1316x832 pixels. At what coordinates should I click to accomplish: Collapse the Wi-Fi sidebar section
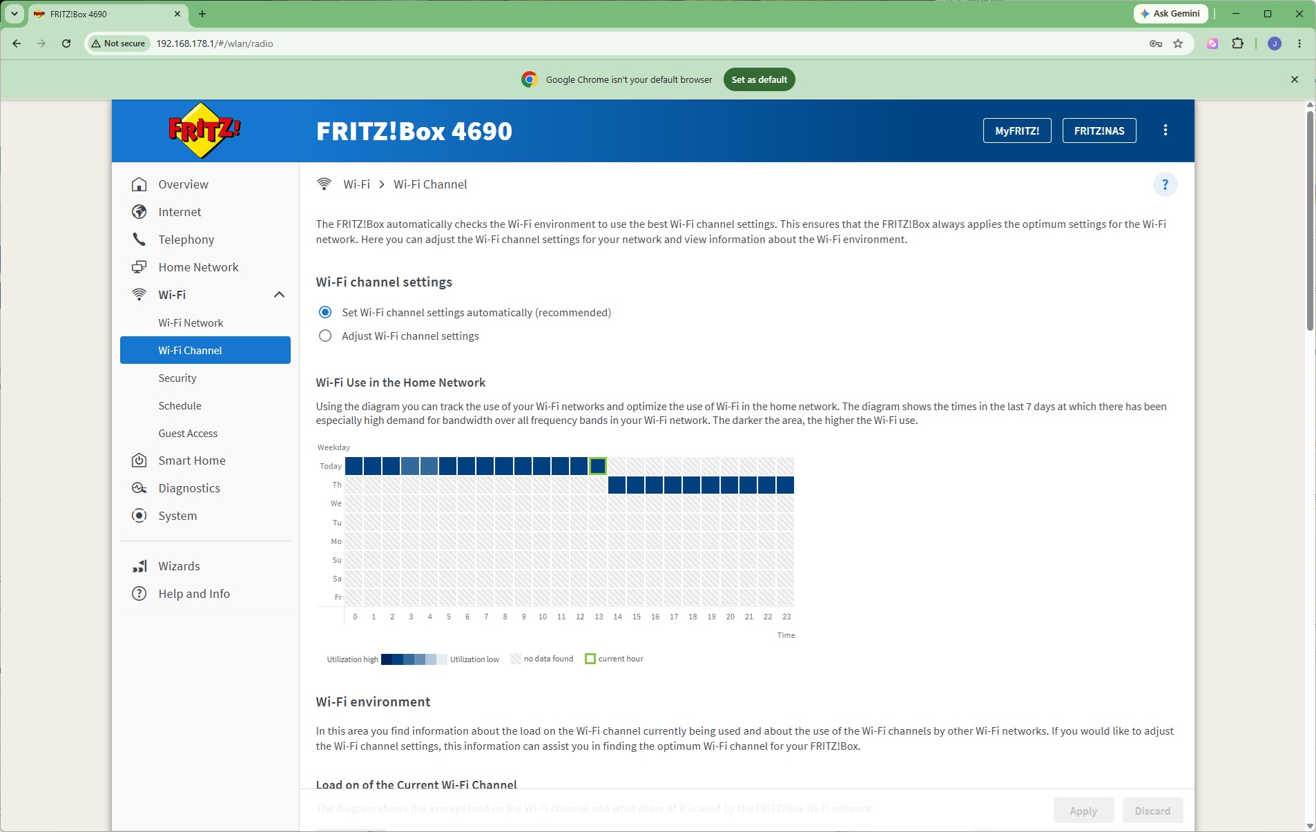point(279,295)
